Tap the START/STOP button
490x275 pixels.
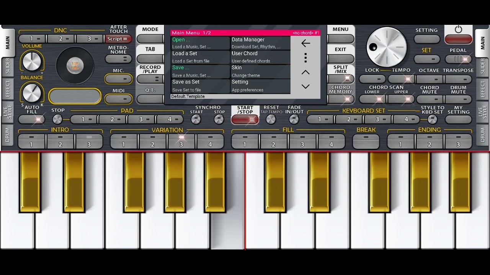click(x=245, y=120)
